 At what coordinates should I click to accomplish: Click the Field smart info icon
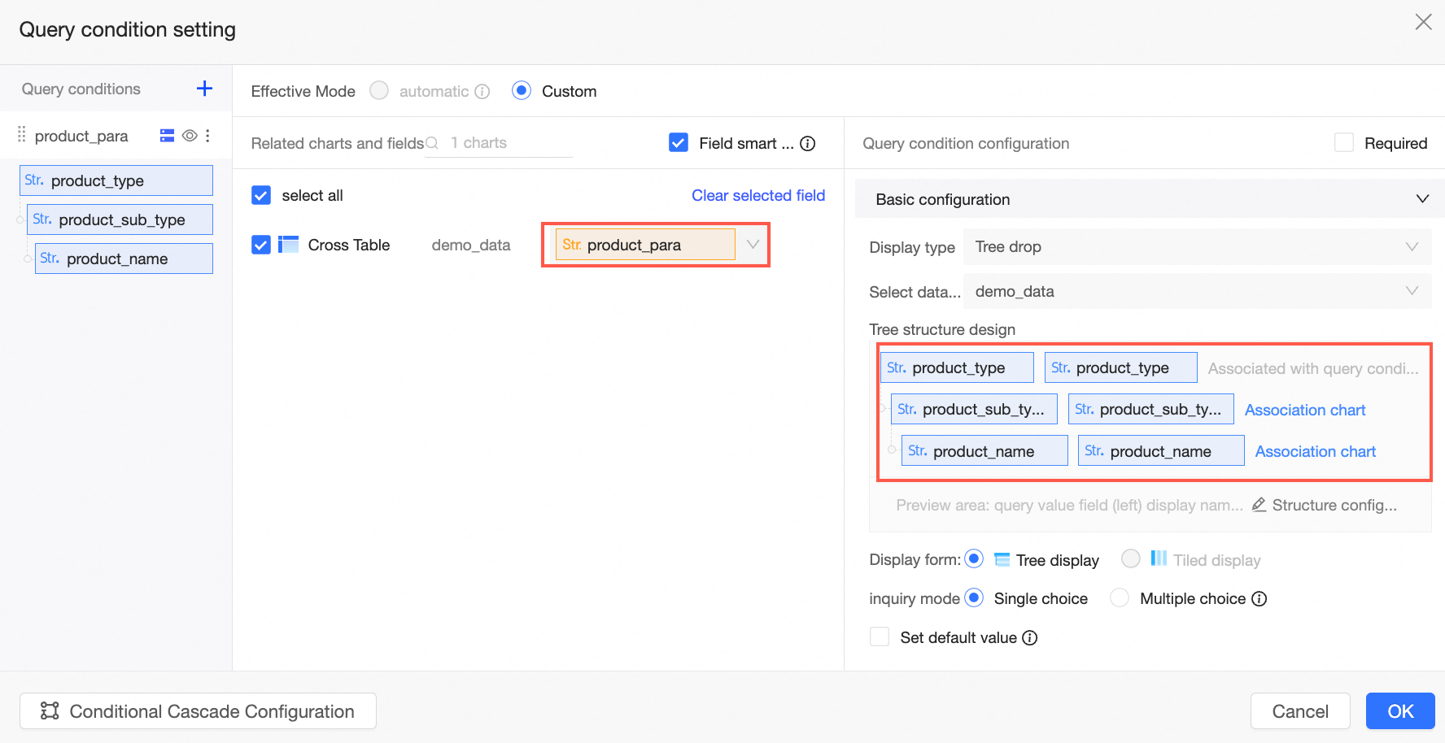808,144
